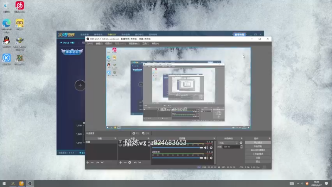Screen dimensions: 332x187
Task: Toggle Studio Mode in Controls
Action: tap(258, 154)
